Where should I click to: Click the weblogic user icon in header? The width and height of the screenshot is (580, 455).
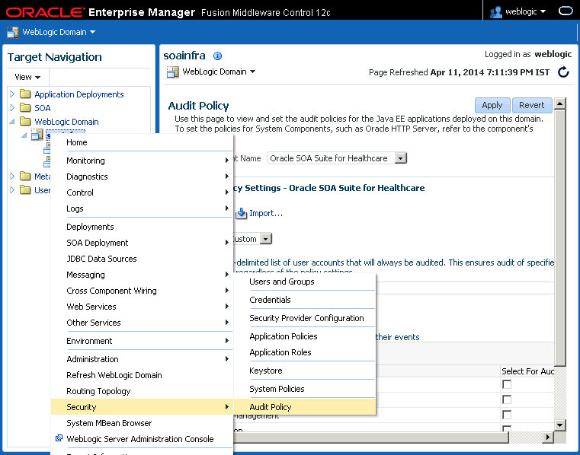tap(495, 12)
